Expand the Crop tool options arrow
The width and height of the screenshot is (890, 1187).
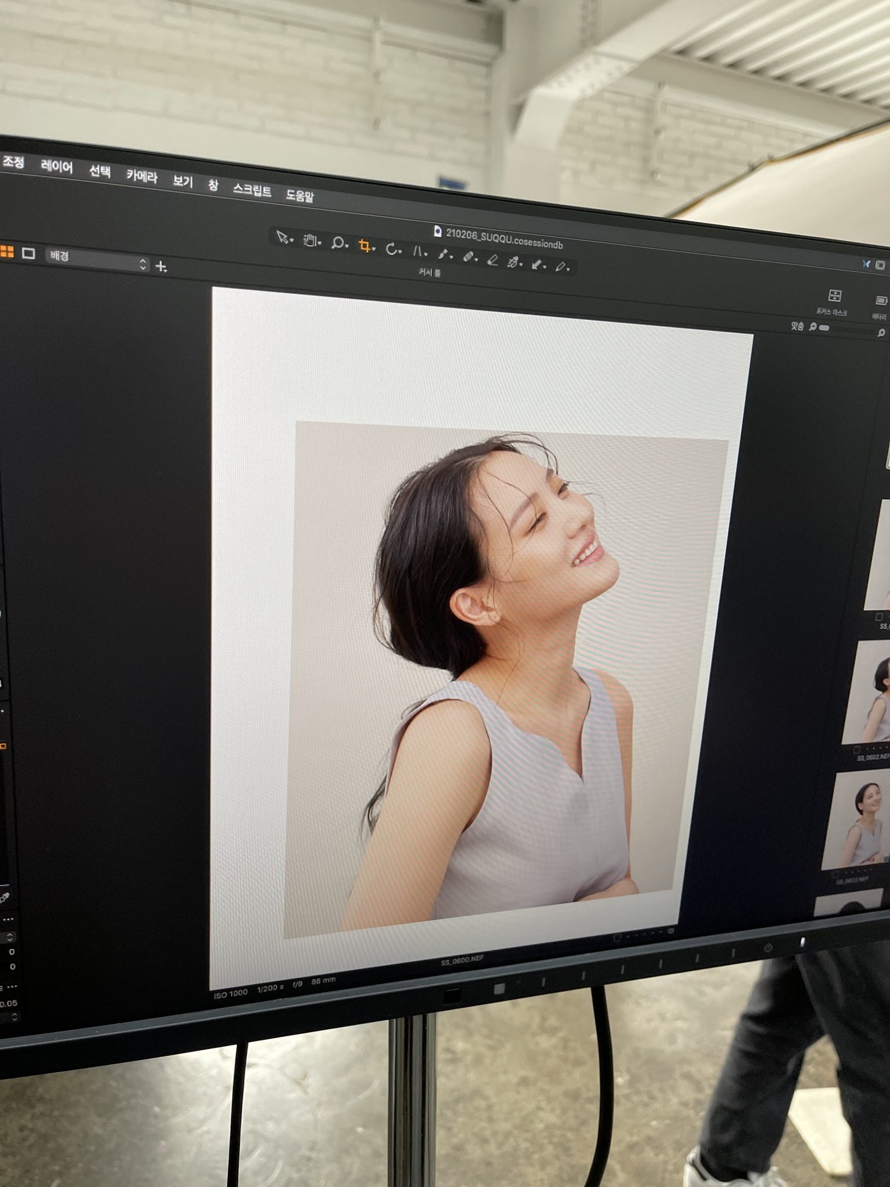(x=374, y=249)
